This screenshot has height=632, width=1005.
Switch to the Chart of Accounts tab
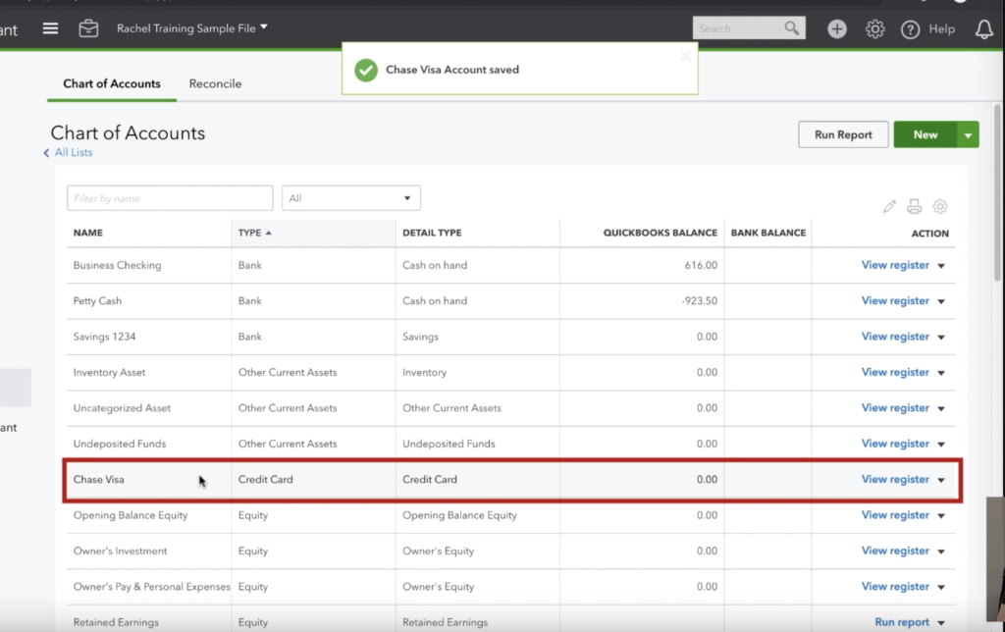click(x=112, y=83)
